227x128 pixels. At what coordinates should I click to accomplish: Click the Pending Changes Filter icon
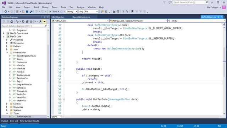coord(17,21)
